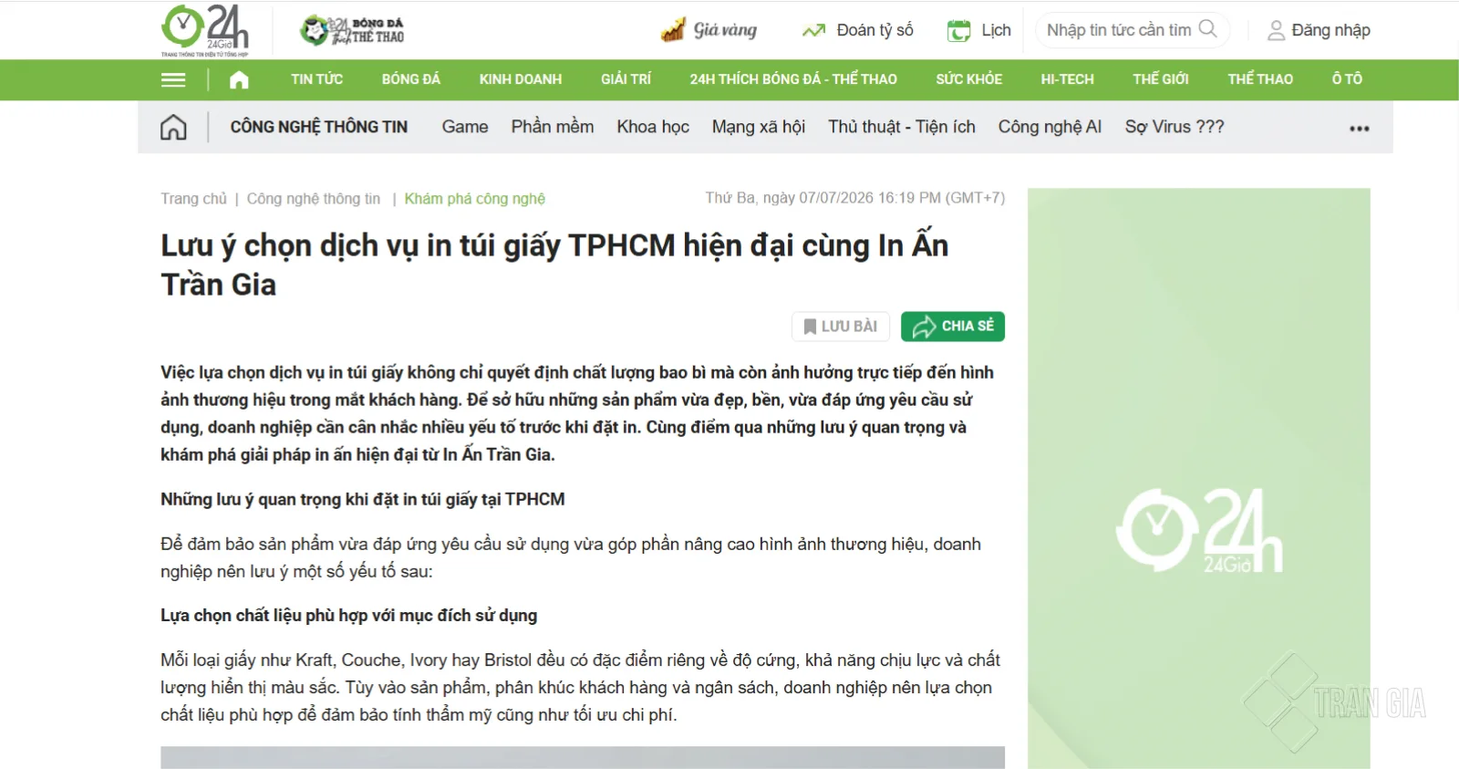This screenshot has width=1459, height=769.
Task: Select SỨC KHỎE menu item
Action: [968, 79]
